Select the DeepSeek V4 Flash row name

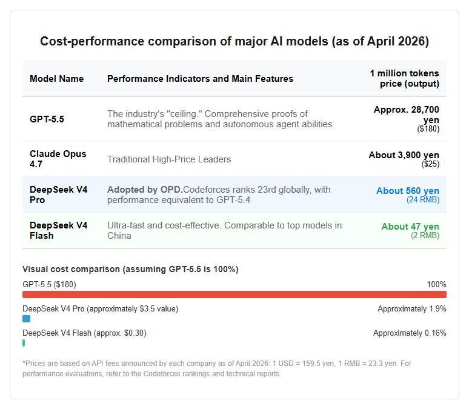click(x=58, y=230)
